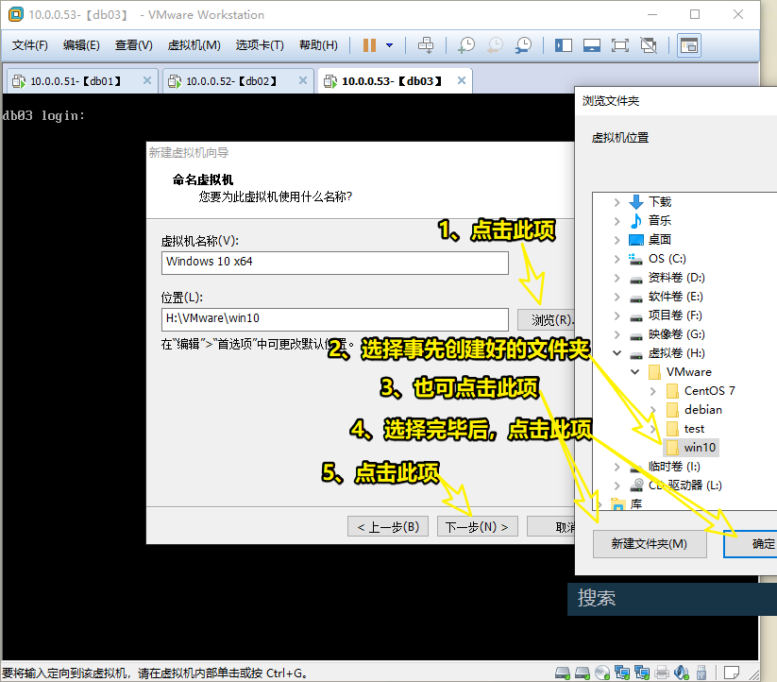Open the 虚拟机(M) menu
777x682 pixels.
tap(194, 45)
